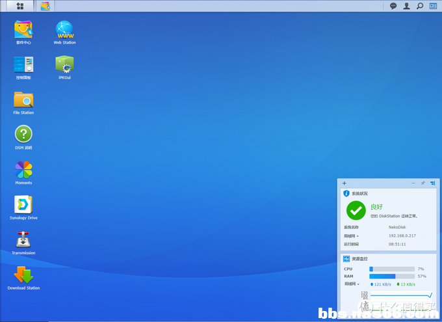The height and width of the screenshot is (322, 442).
Task: Open the Control Panel icon
Action: (23, 65)
